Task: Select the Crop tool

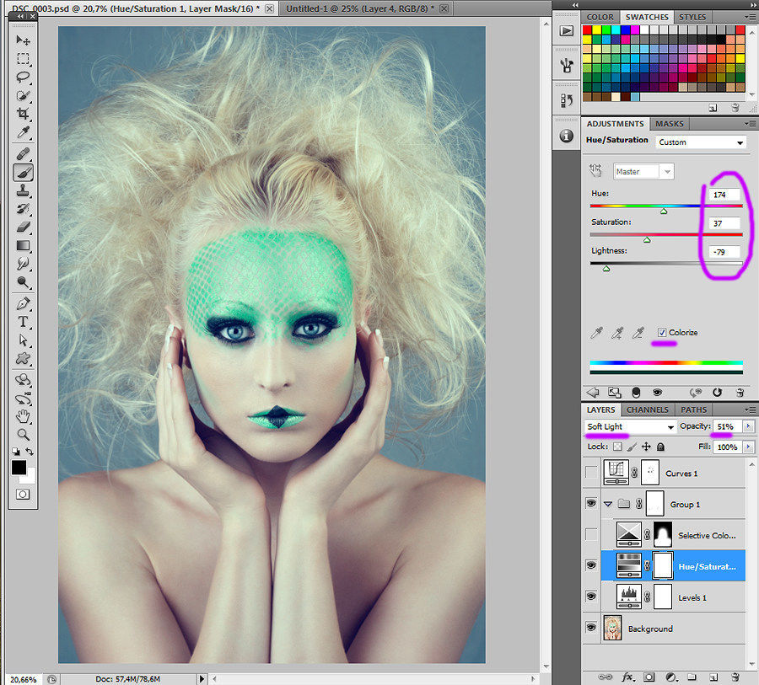Action: point(23,115)
